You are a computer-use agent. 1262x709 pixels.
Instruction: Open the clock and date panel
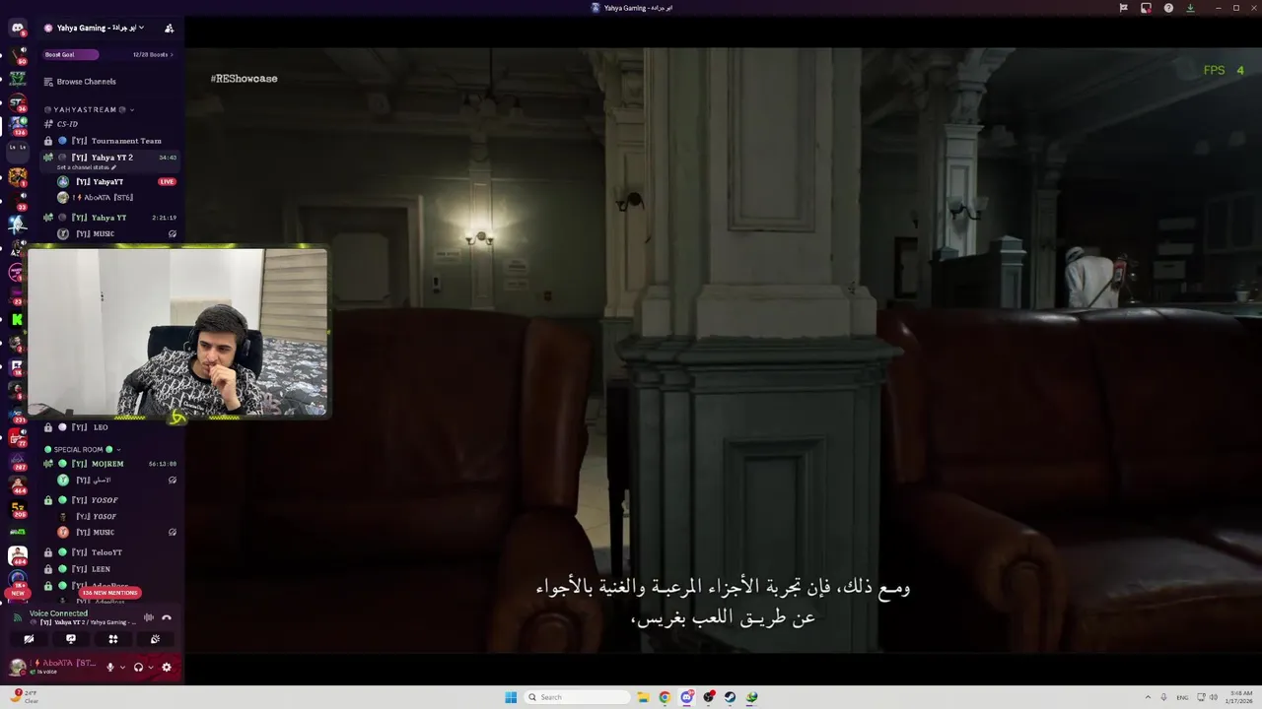[x=1240, y=697]
